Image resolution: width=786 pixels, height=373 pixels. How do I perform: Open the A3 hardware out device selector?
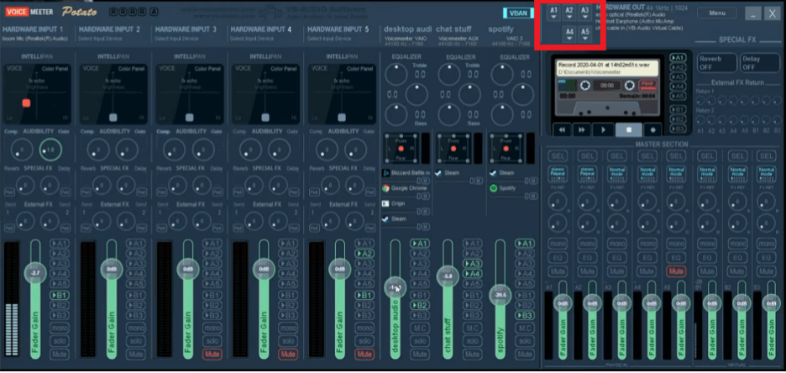tap(585, 13)
